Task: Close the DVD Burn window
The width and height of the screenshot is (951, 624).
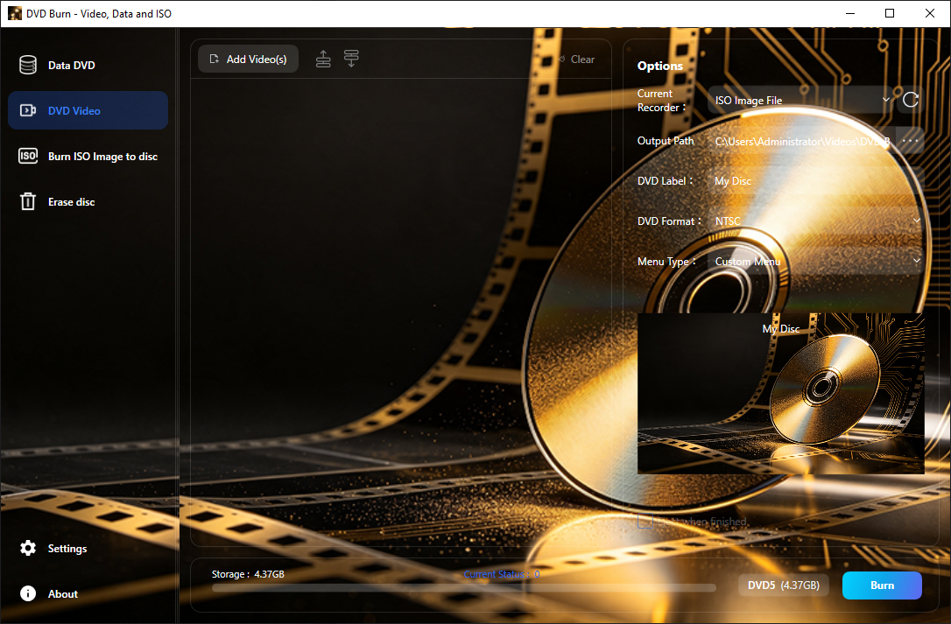Action: tap(930, 13)
